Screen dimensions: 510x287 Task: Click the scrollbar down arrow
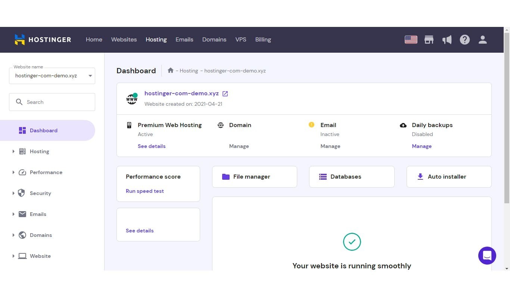click(507, 268)
